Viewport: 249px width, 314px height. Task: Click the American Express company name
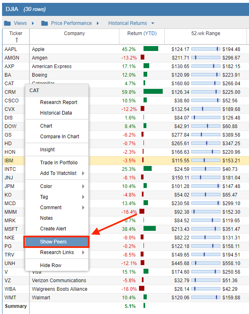click(52, 66)
